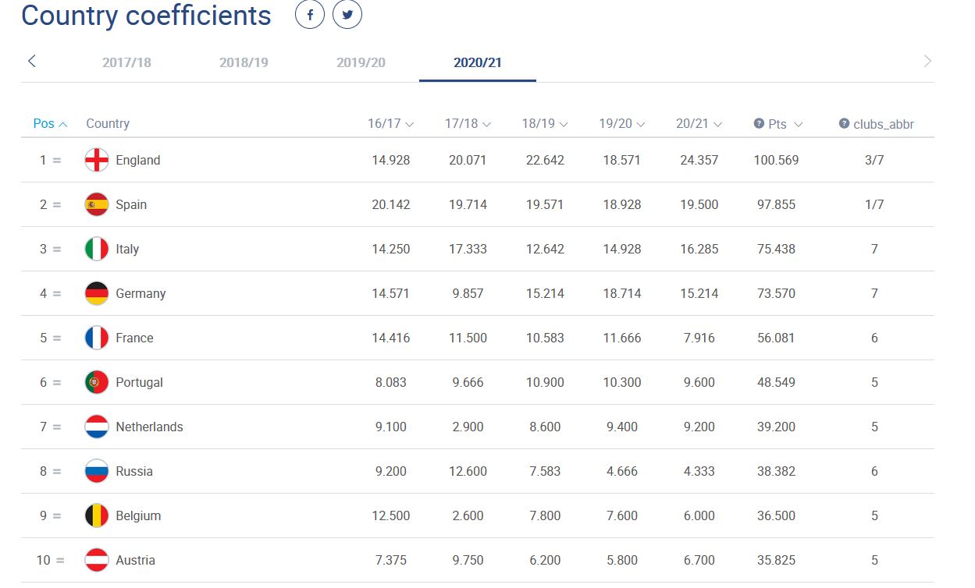This screenshot has height=588, width=975.
Task: Share page via Facebook icon
Action: (310, 15)
